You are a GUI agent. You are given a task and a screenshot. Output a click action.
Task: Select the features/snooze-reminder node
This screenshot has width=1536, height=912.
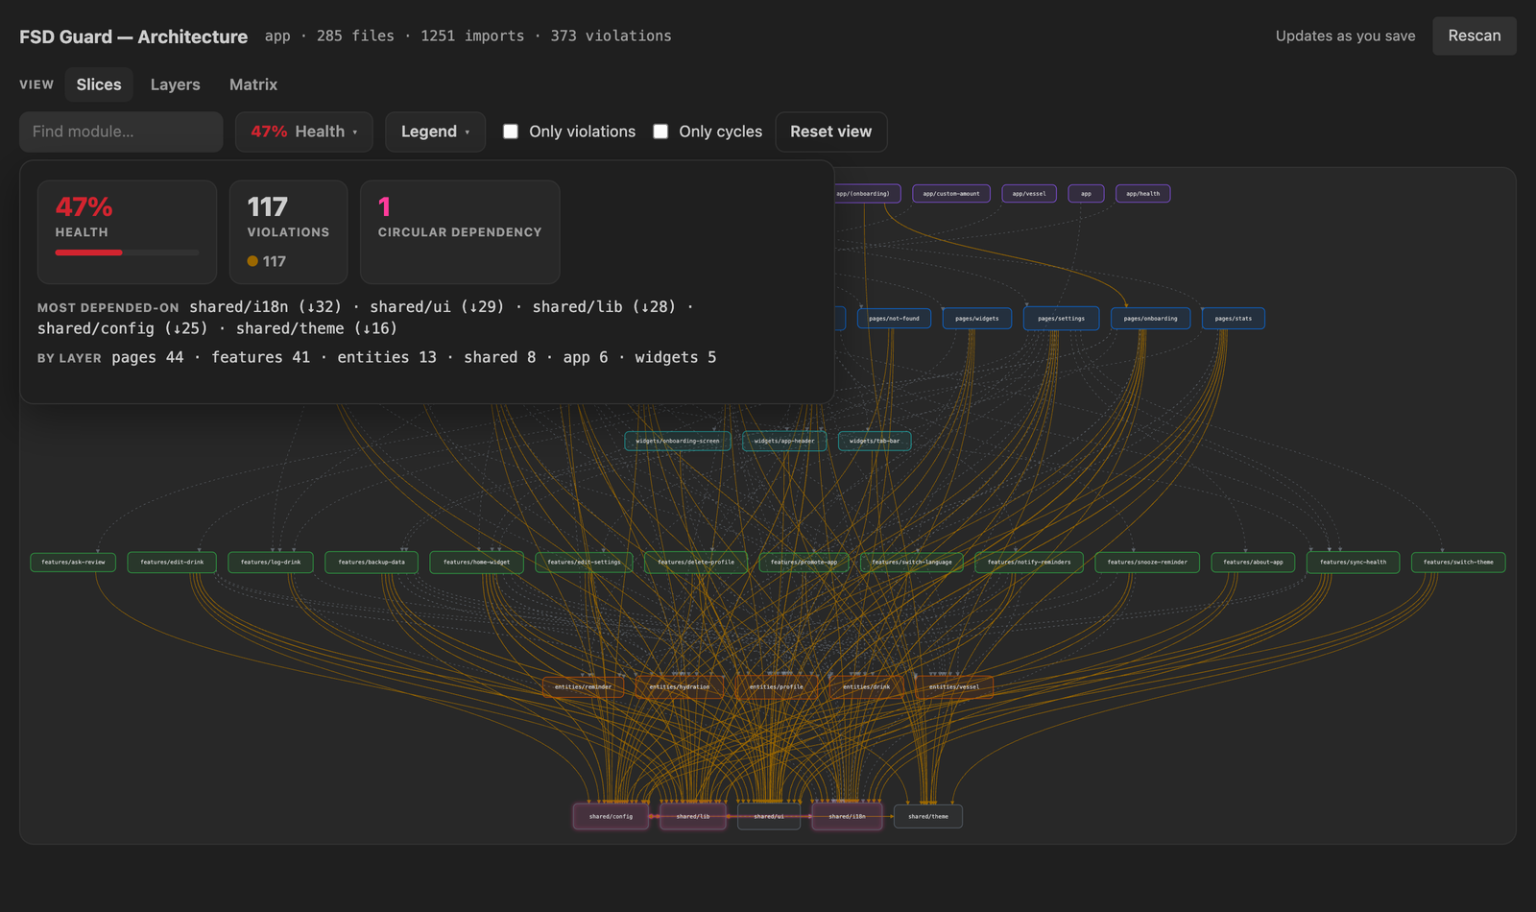(x=1147, y=563)
